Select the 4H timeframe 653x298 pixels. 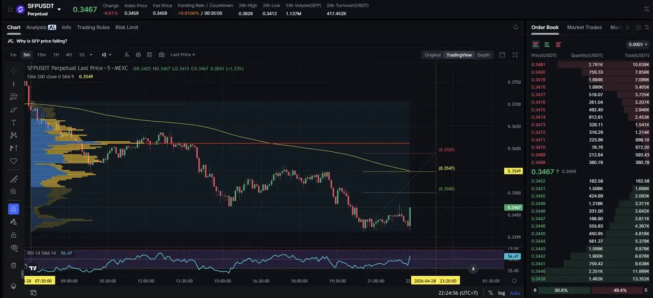point(69,54)
